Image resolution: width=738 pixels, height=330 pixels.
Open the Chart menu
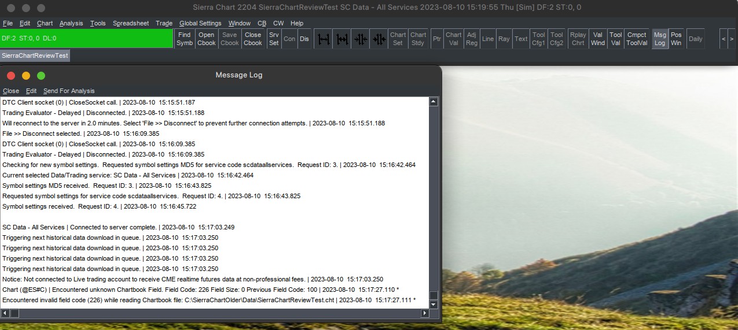click(45, 23)
